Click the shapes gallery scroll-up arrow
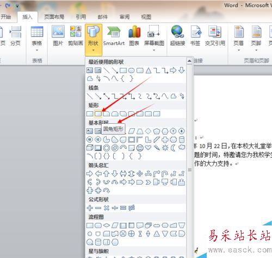The image size is (272, 258). [x=189, y=61]
